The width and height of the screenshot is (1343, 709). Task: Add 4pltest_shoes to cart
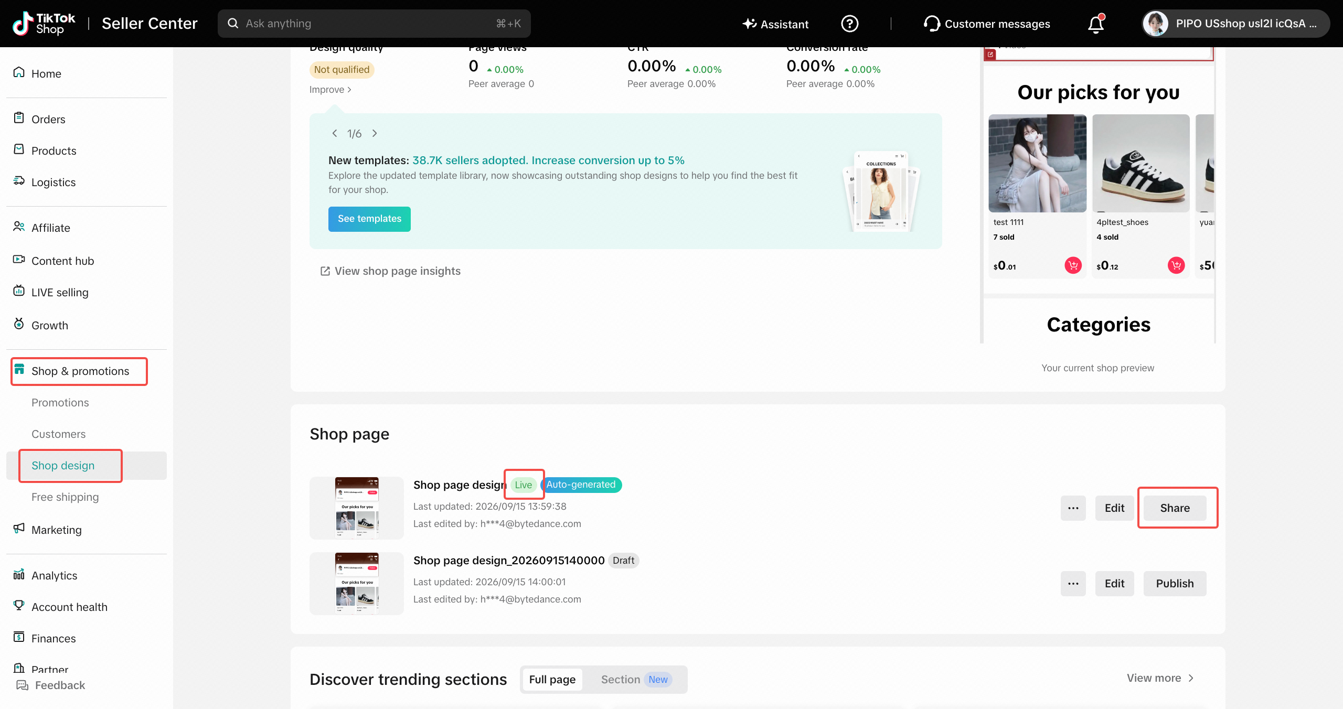(x=1176, y=266)
